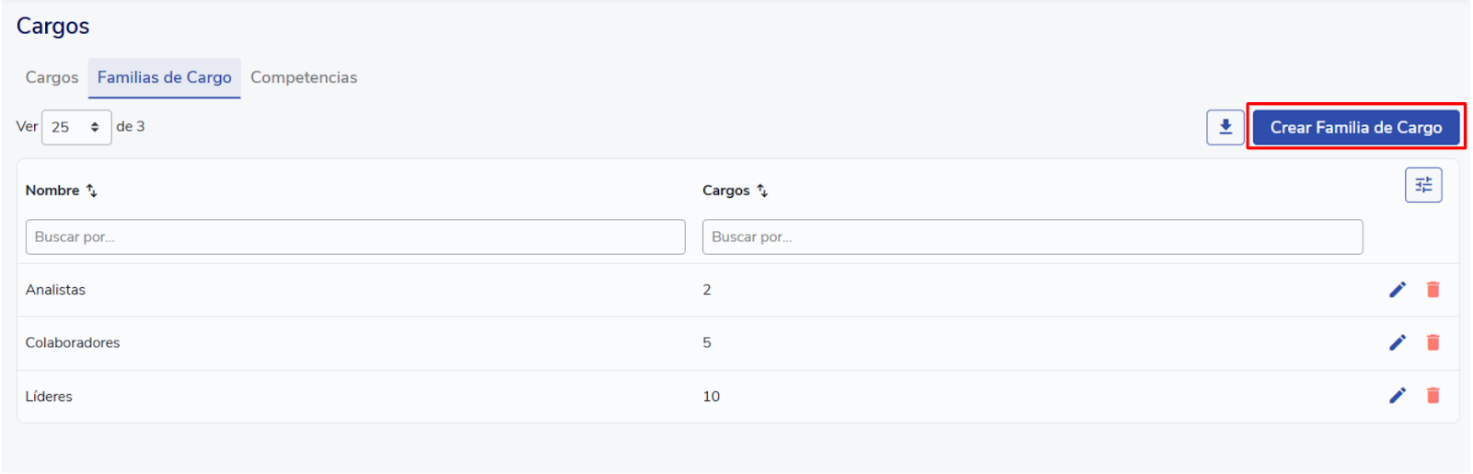
Task: Open the column settings sliders icon
Action: (x=1423, y=185)
